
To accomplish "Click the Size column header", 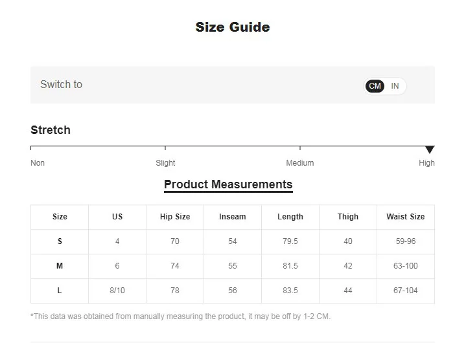I will point(60,217).
